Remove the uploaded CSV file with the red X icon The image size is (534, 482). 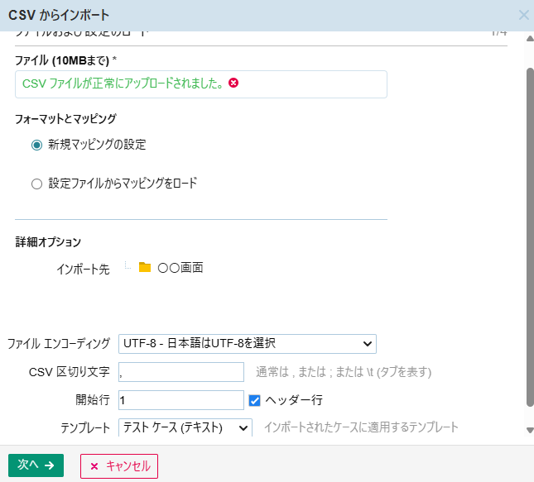[x=233, y=84]
